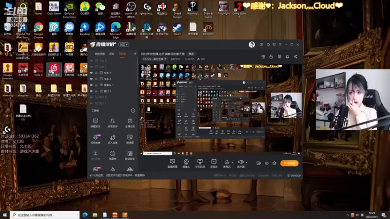Show the hidden 文本 6 layer
This screenshot has width=390, height=219.
tap(91, 60)
